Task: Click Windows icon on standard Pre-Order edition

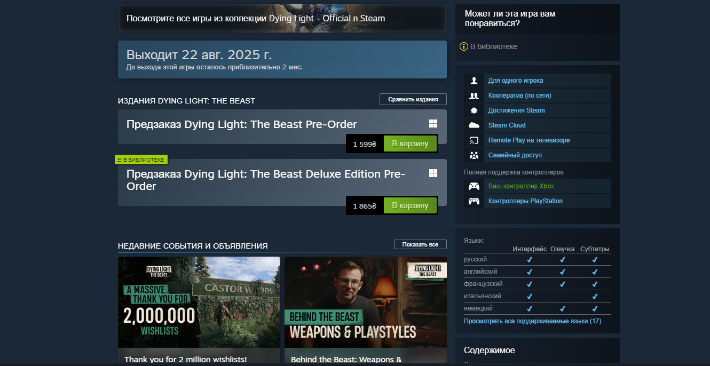Action: point(433,124)
